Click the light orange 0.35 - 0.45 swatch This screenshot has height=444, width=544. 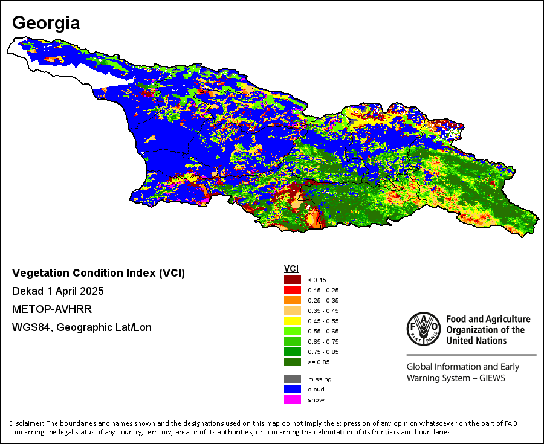pos(292,310)
